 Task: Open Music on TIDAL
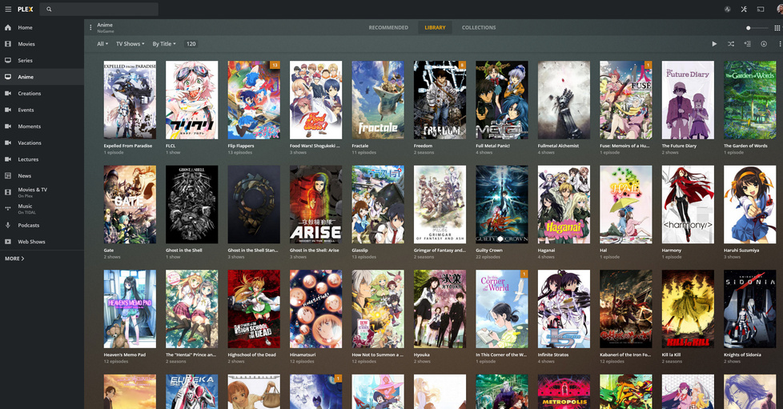42,209
